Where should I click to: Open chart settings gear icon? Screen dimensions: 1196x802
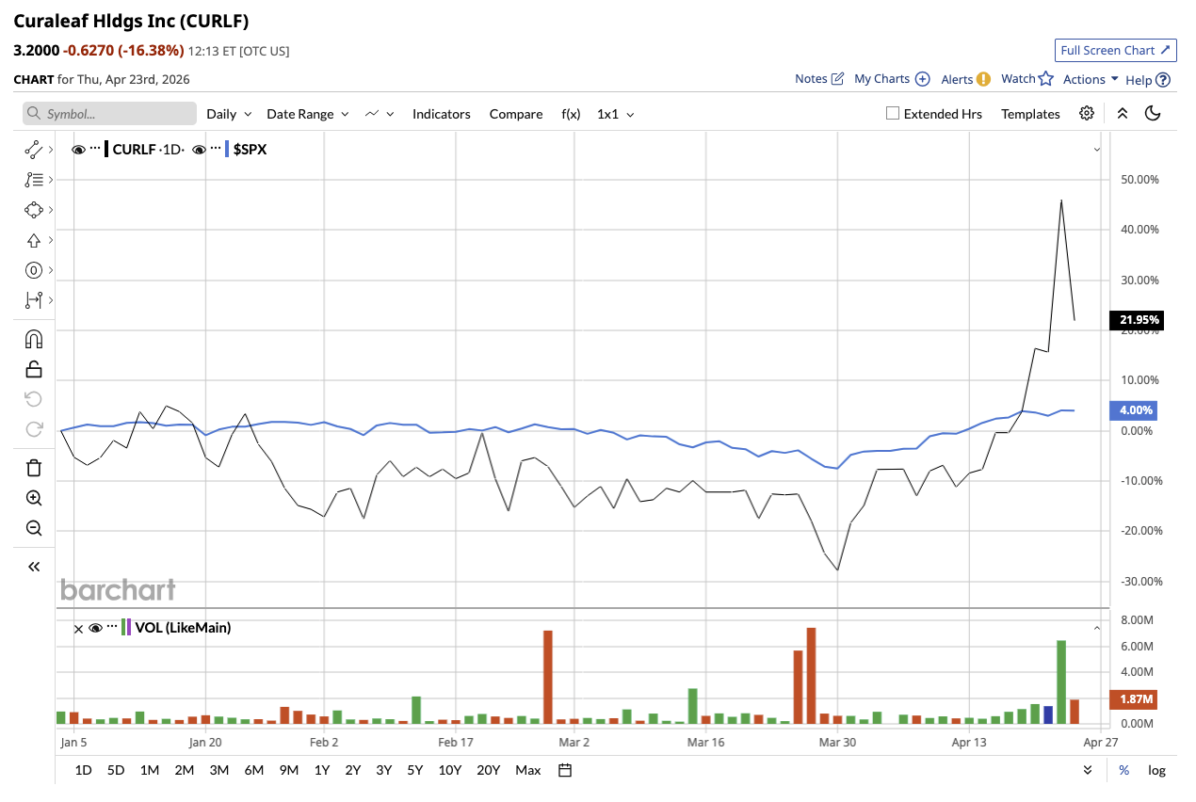(x=1087, y=113)
